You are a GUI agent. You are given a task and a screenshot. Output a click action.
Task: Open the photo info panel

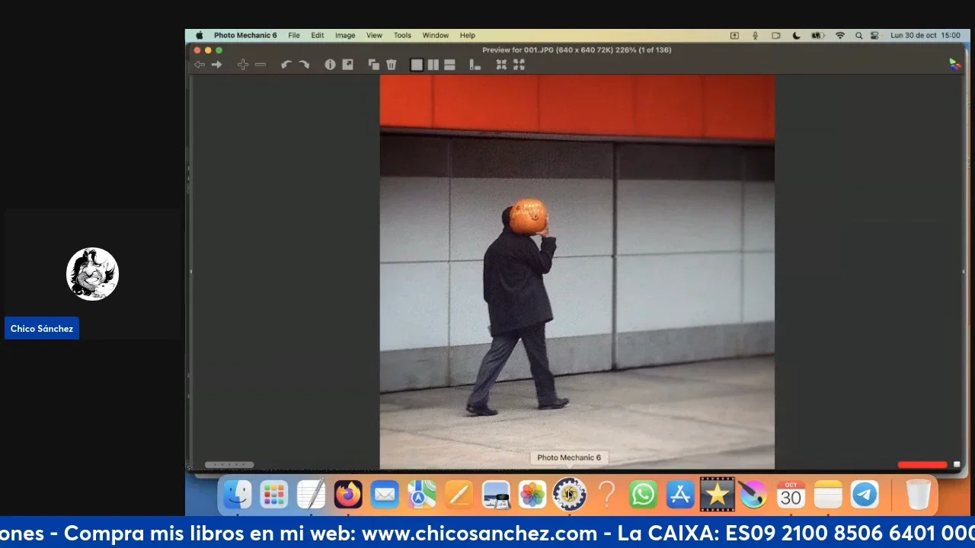coord(330,65)
